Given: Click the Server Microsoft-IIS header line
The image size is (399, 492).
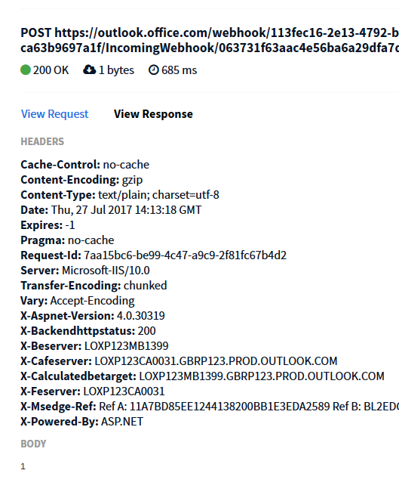Looking at the screenshot, I should (x=85, y=271).
